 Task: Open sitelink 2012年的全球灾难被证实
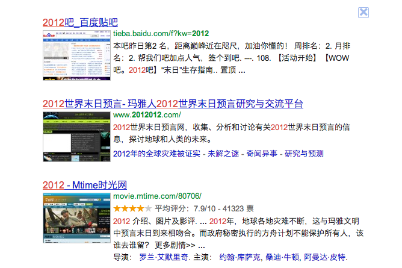156,154
